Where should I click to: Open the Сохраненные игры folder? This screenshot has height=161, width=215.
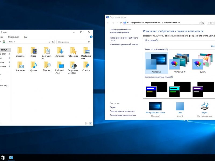click(73, 68)
